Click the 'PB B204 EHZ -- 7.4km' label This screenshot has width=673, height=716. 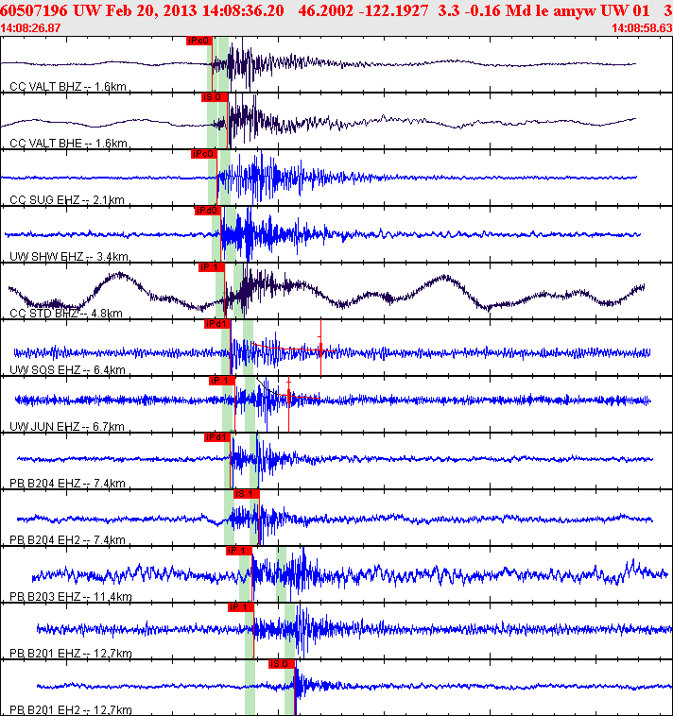pyautogui.click(x=68, y=483)
